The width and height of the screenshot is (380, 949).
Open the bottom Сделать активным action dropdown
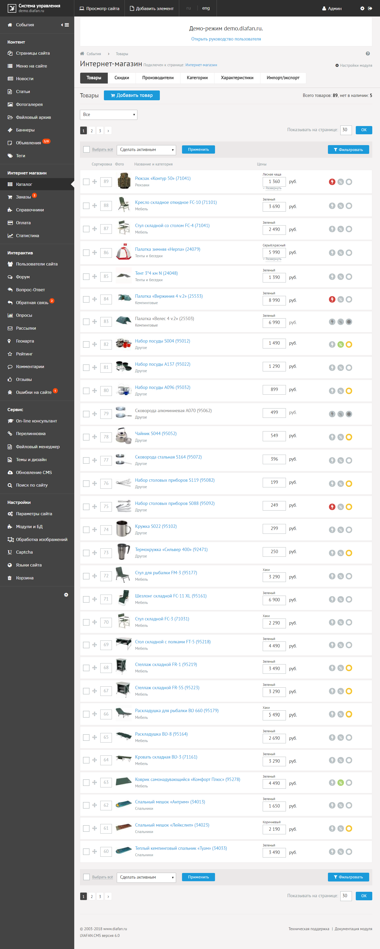(146, 877)
